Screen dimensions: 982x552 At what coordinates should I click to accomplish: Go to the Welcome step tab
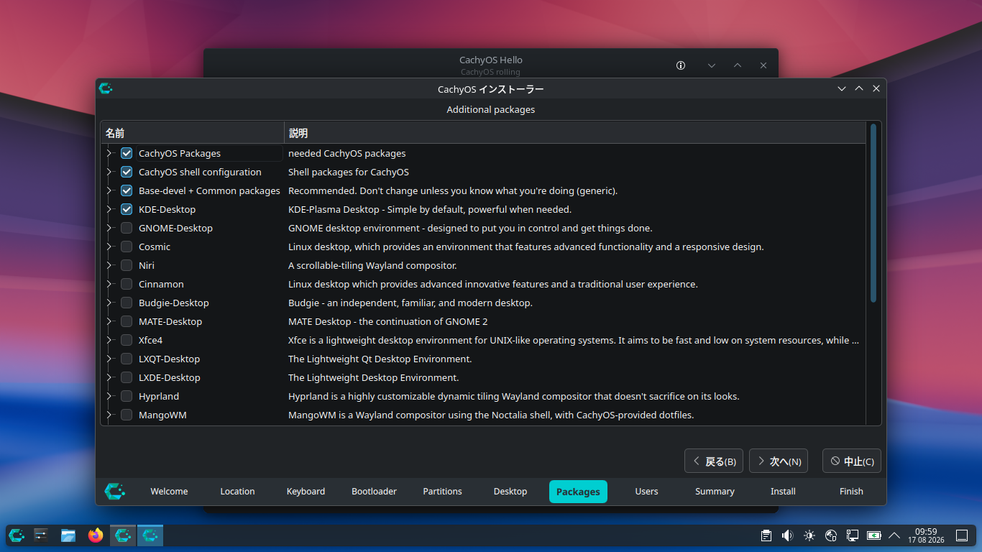pyautogui.click(x=169, y=492)
